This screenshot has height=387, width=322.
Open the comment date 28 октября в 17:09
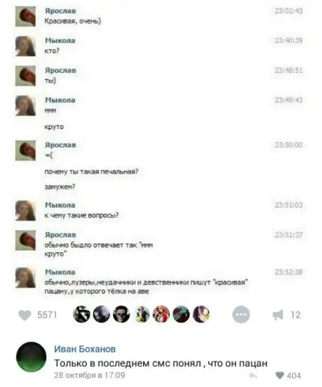(90, 375)
